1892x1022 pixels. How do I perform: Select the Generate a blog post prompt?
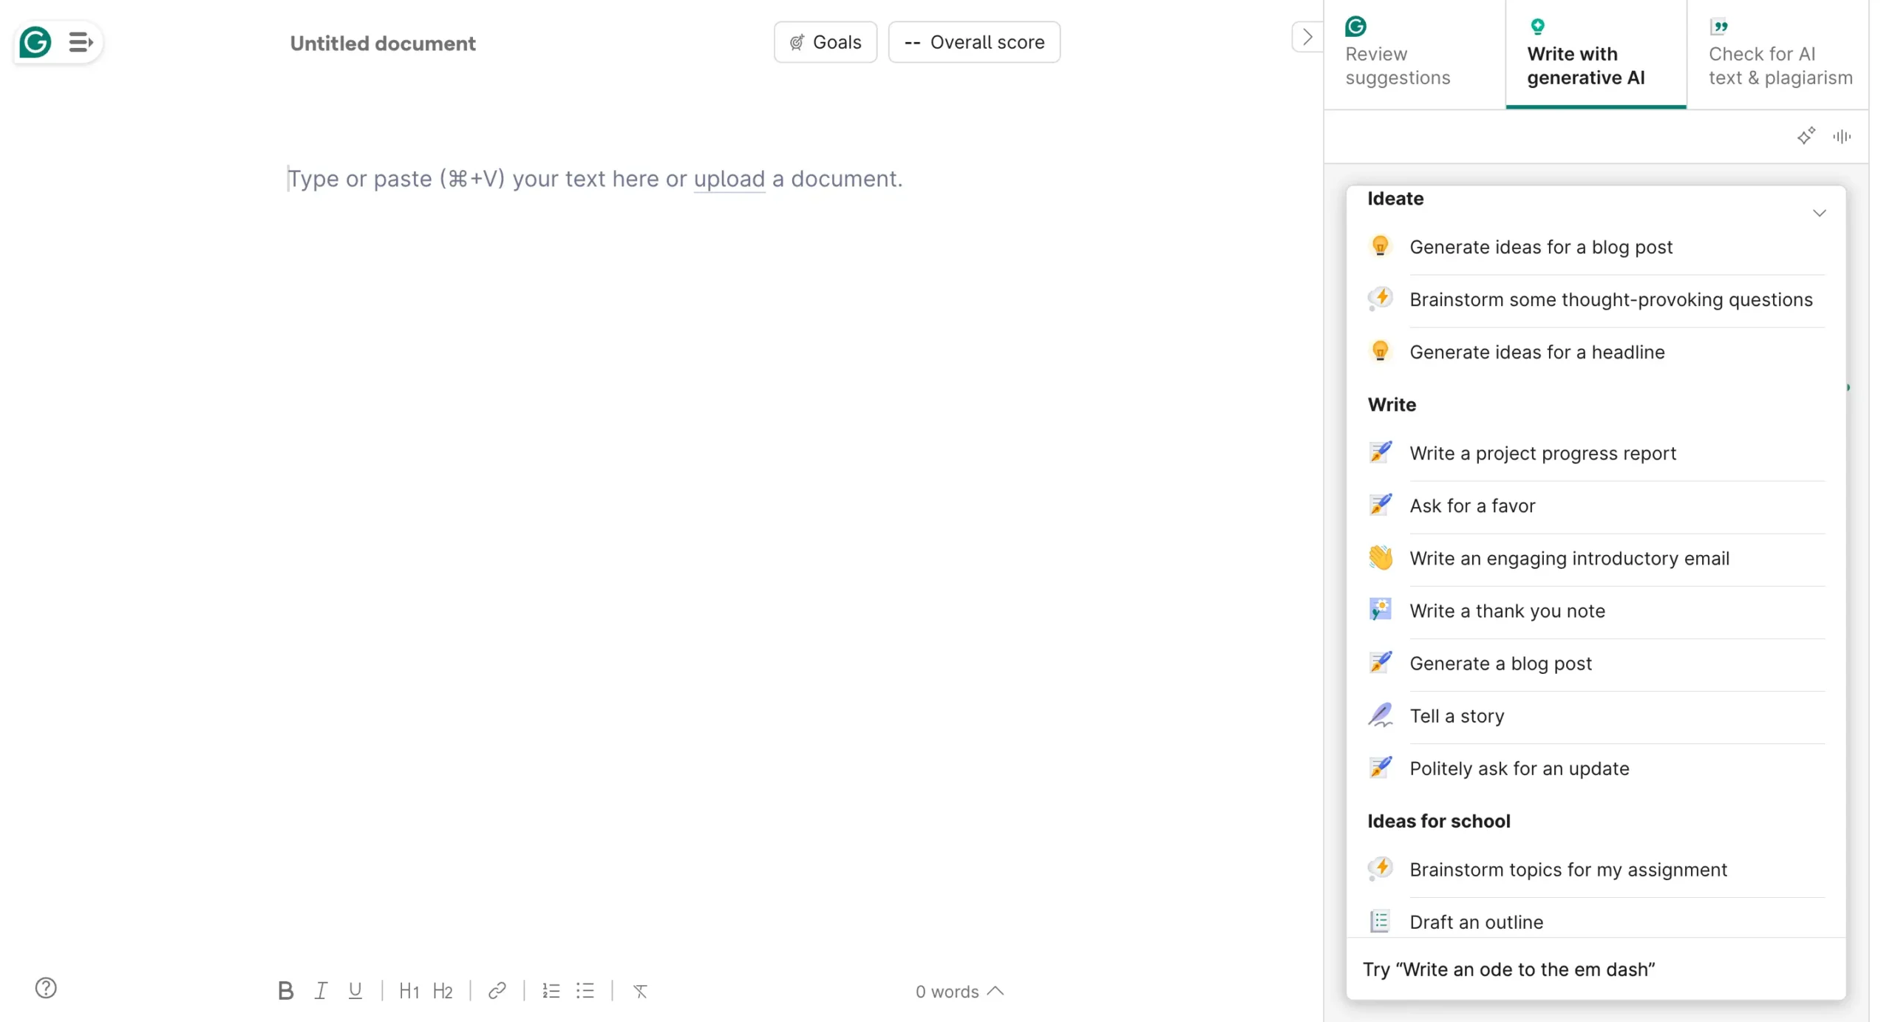(1596, 663)
